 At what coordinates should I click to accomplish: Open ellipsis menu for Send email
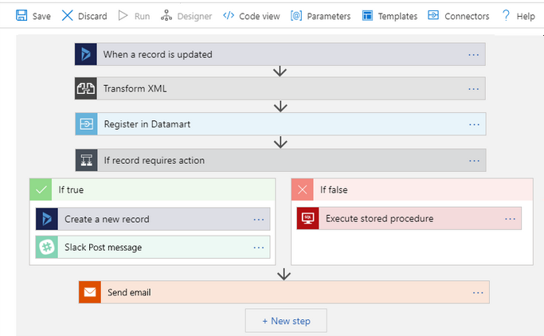[478, 293]
